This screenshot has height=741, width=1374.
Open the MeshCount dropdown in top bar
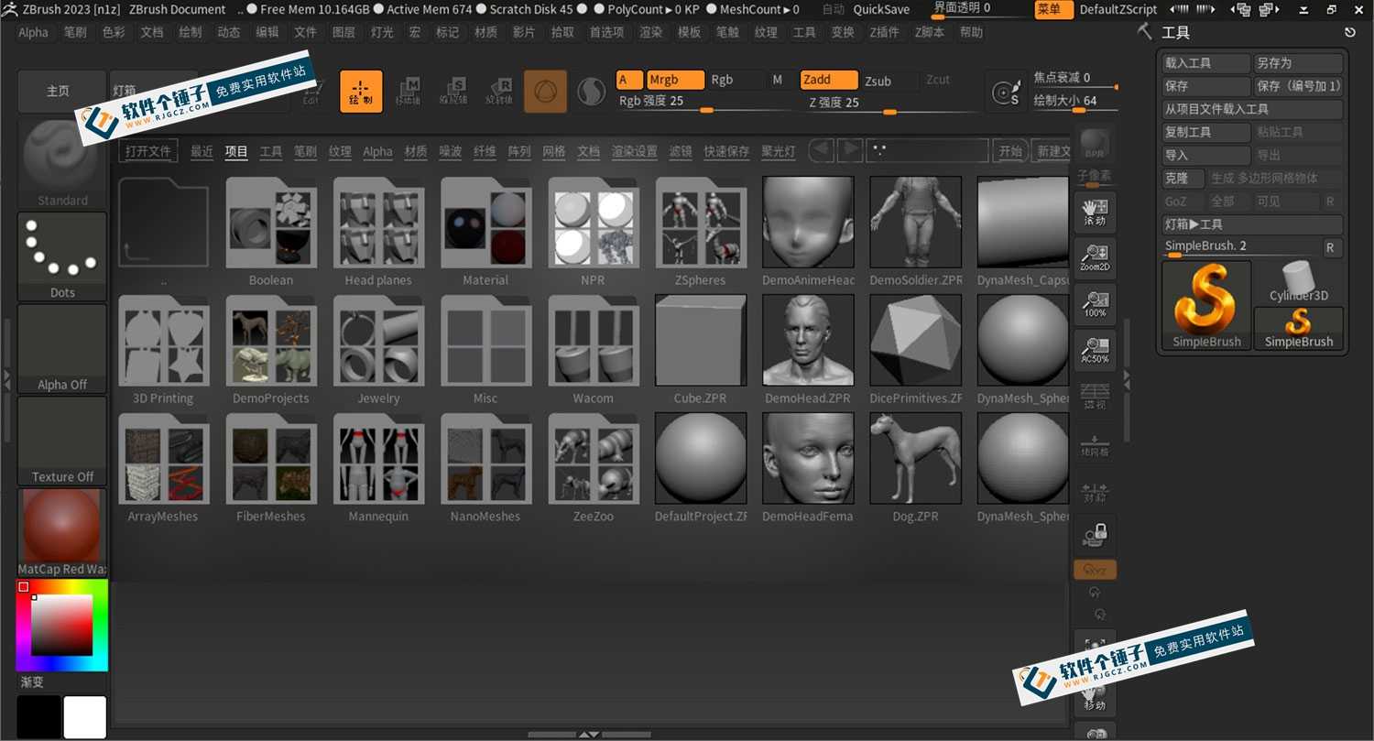click(759, 10)
